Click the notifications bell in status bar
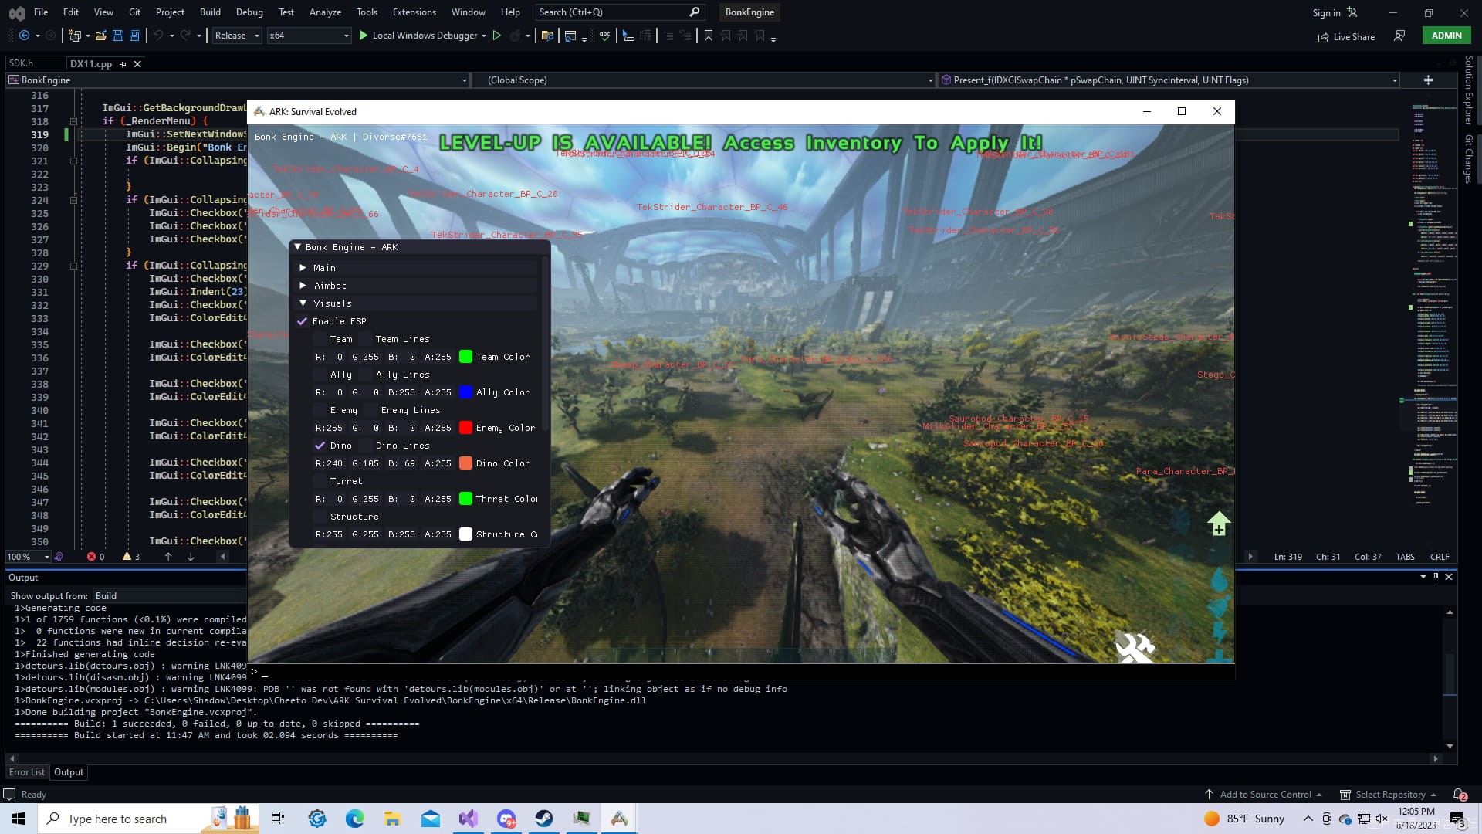Screen dimensions: 1482x834 (1459, 795)
